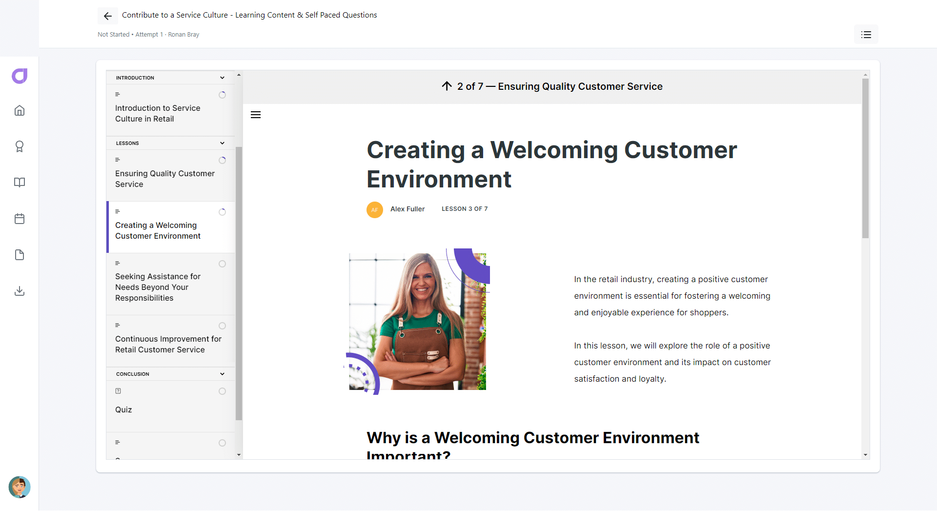Open the open-book library icon in sidebar
The width and height of the screenshot is (937, 511).
click(20, 183)
